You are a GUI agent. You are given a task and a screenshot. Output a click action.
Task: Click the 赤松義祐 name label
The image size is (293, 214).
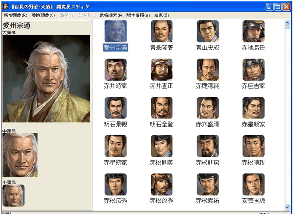click(x=207, y=201)
